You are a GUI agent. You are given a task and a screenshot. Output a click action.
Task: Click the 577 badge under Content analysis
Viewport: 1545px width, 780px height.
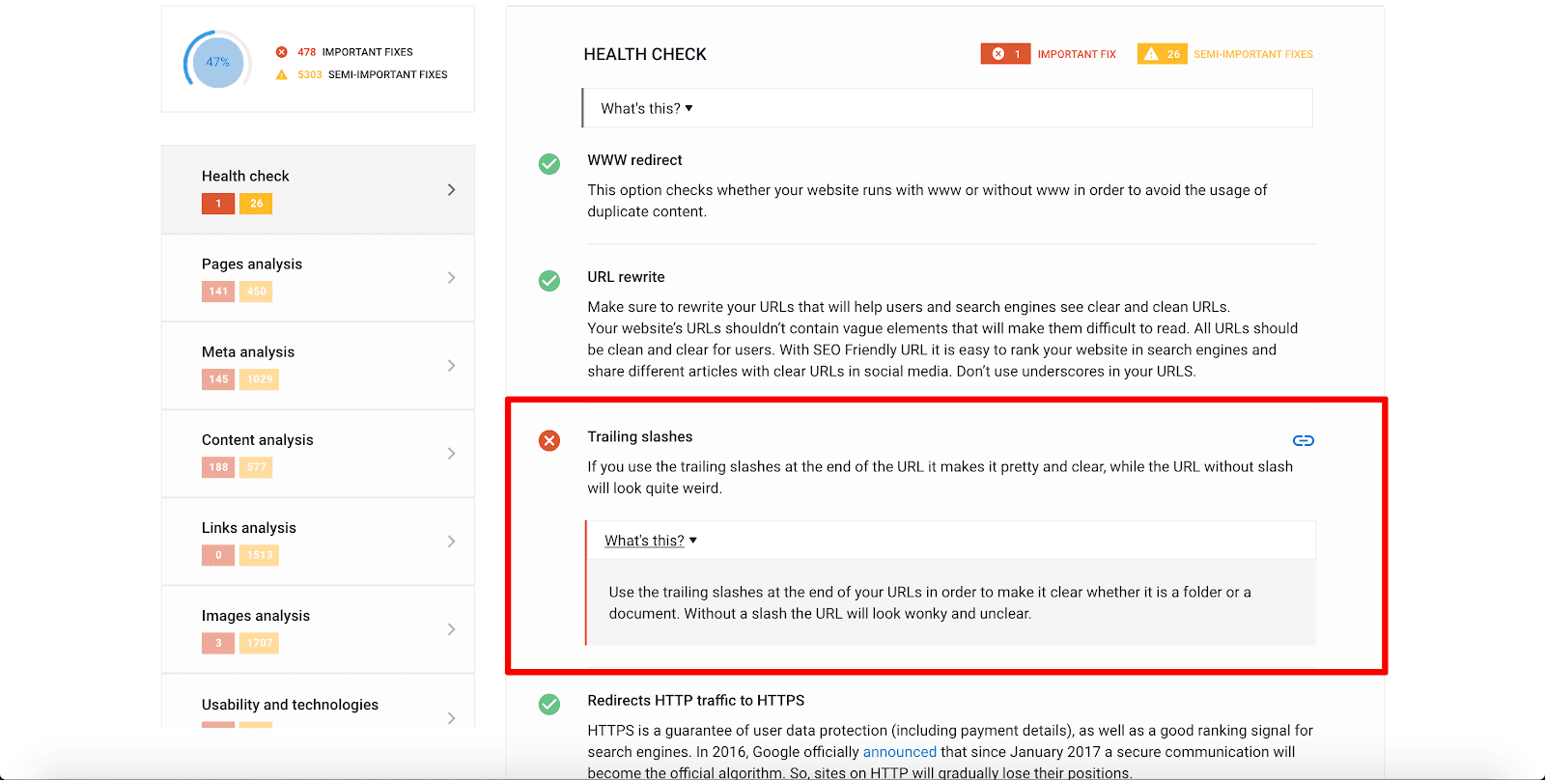(256, 467)
